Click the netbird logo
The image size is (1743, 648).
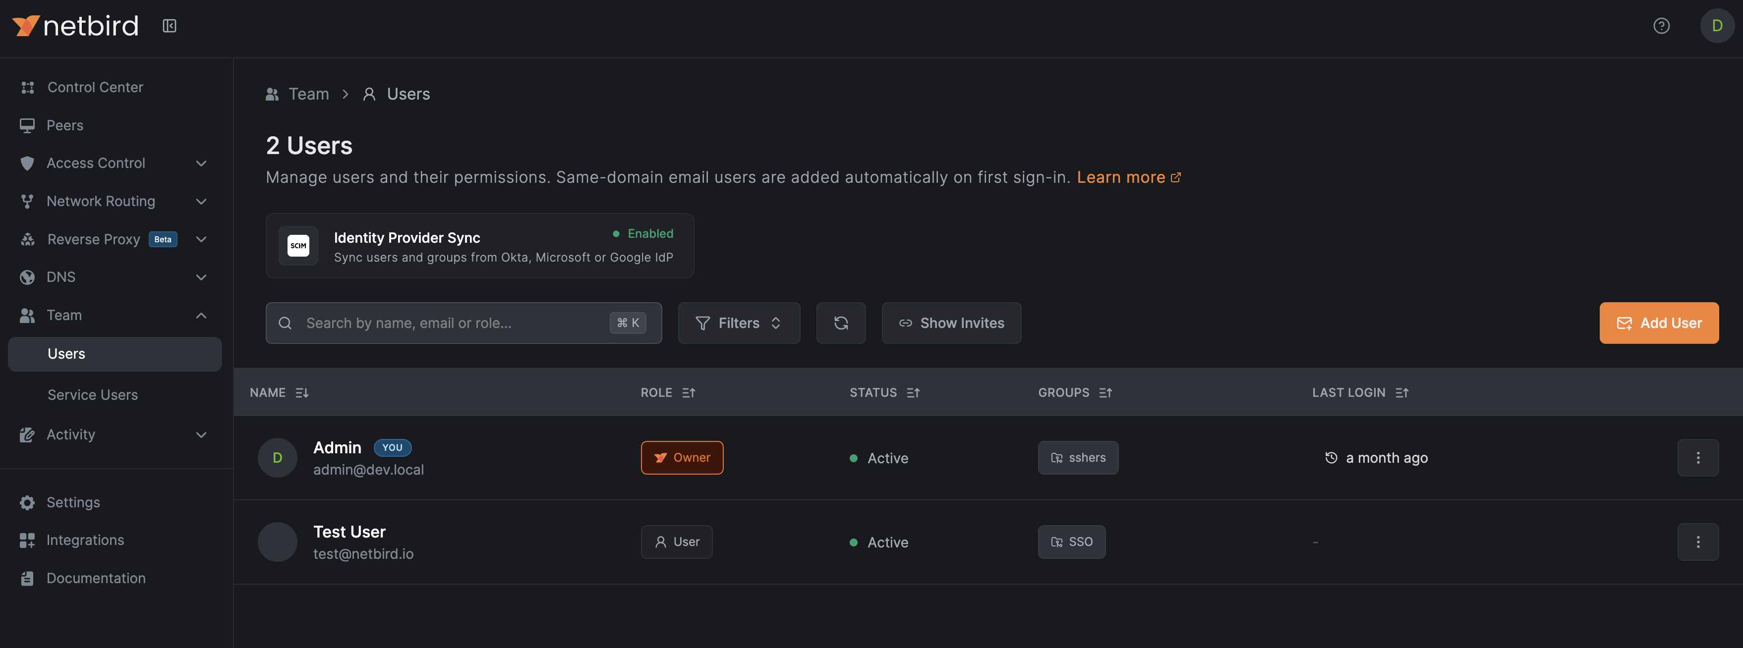75,26
